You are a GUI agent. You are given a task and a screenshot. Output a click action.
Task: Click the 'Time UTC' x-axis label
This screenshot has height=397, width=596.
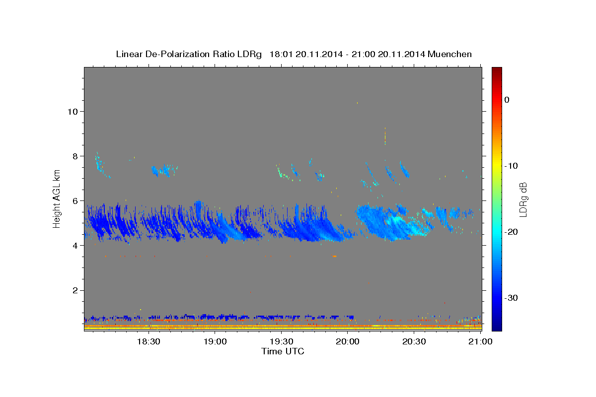(283, 351)
